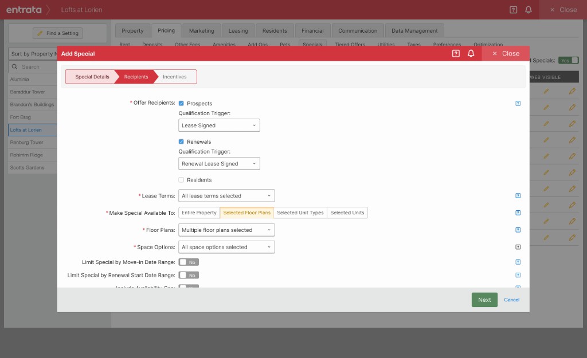The width and height of the screenshot is (587, 358).
Task: Open Lease Terms dropdown
Action: (x=226, y=196)
